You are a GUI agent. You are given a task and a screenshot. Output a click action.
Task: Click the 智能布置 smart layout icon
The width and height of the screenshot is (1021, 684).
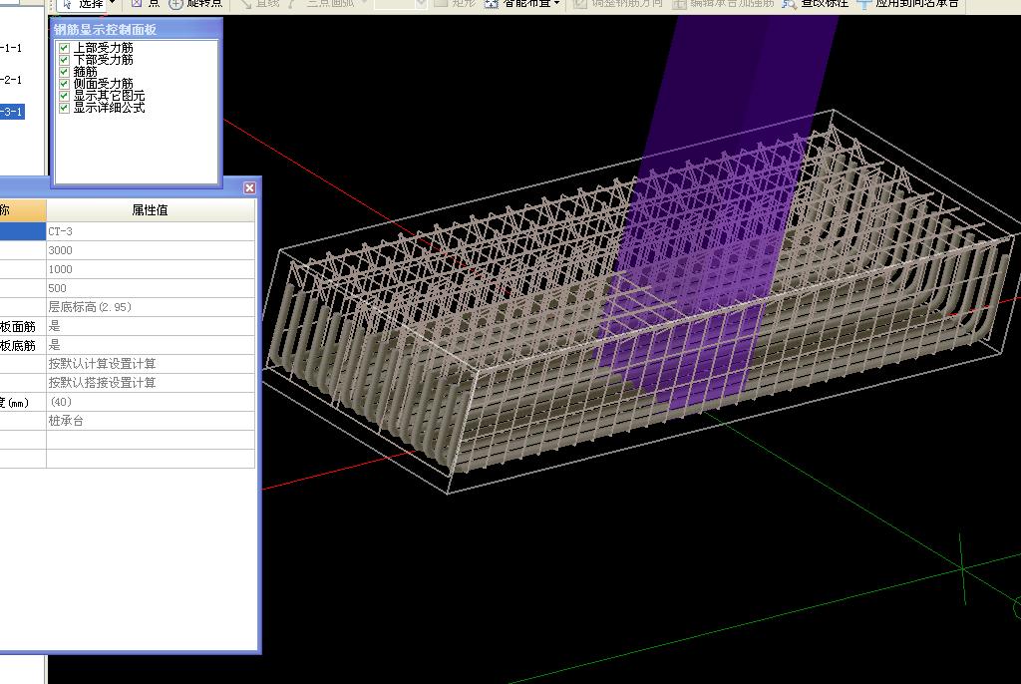pos(492,4)
